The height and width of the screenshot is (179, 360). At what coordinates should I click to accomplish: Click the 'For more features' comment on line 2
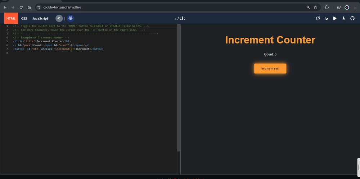tap(79, 30)
